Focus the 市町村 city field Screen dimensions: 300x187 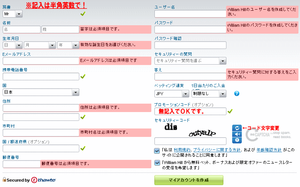[x=41, y=133]
